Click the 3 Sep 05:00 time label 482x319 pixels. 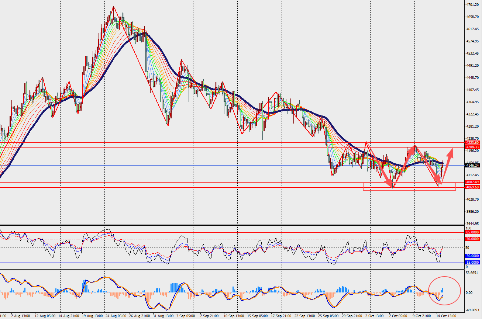(x=186, y=316)
